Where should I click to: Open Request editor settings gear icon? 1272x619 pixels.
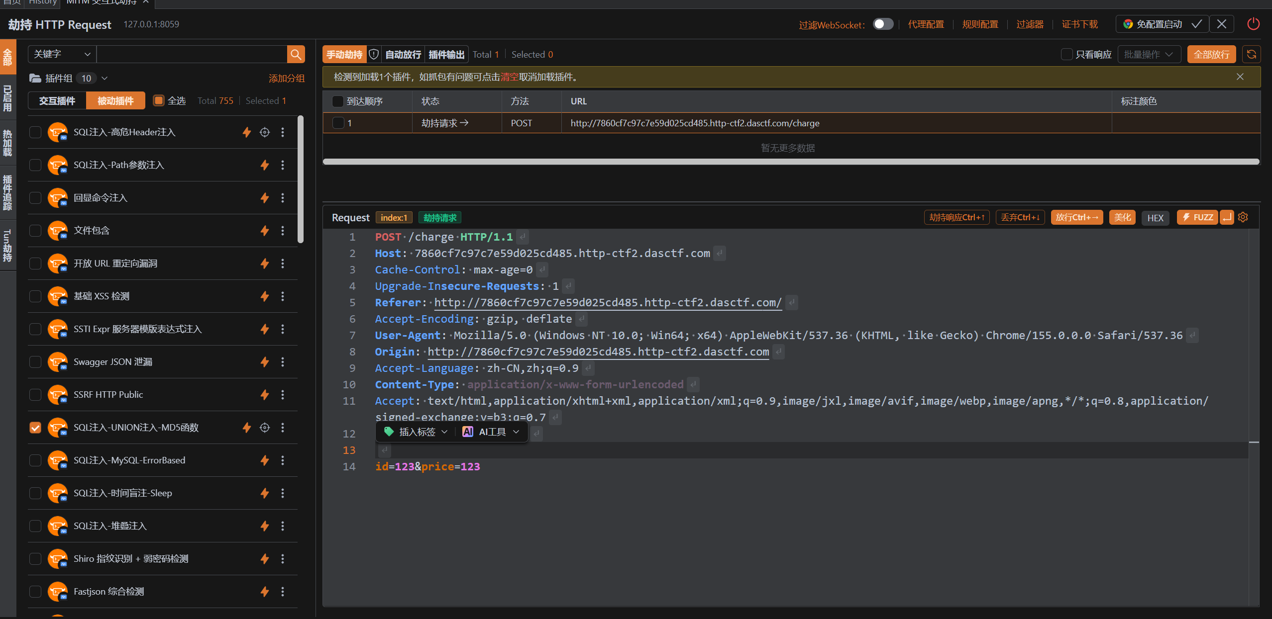coord(1243,217)
